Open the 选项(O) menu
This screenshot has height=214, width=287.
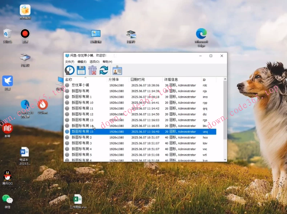94,62
